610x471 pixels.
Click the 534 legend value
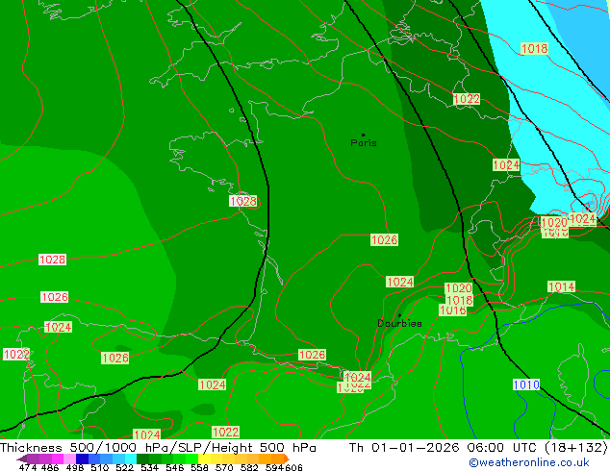click(x=149, y=467)
